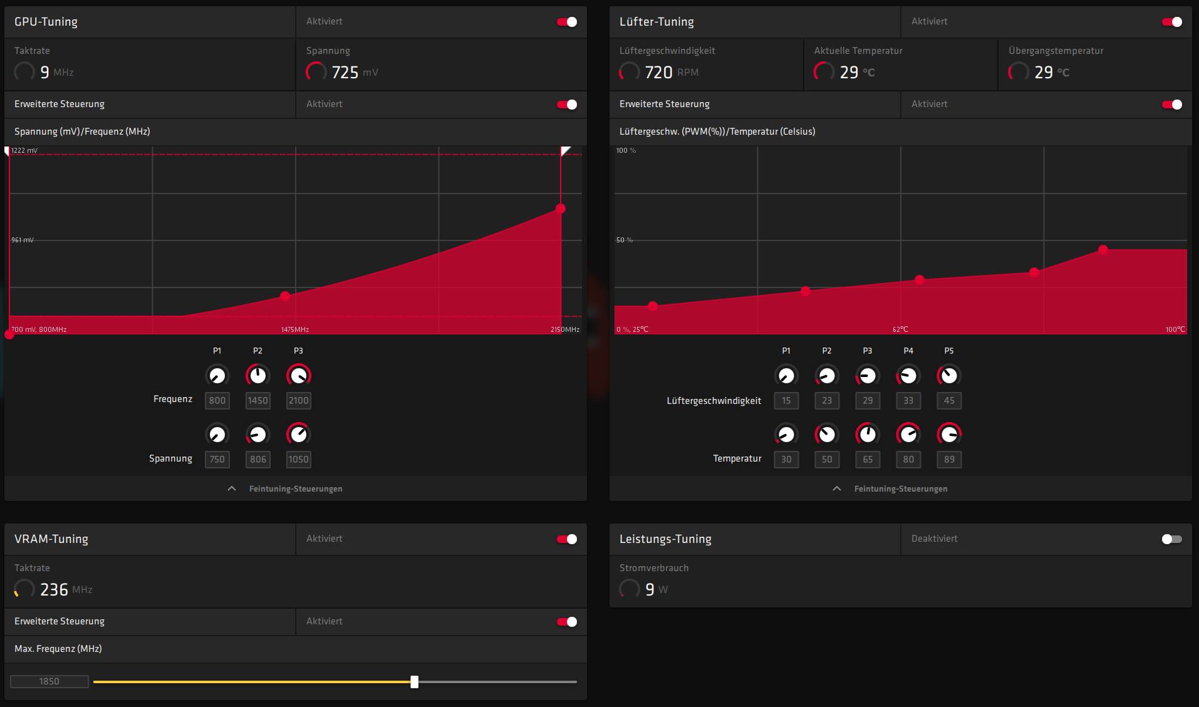This screenshot has width=1199, height=707.
Task: Select the P1 Spannung field showing 750
Action: coord(217,460)
